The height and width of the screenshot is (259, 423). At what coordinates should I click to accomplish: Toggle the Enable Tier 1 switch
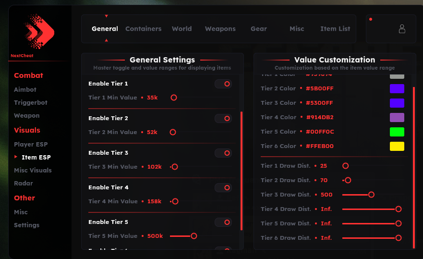click(223, 84)
